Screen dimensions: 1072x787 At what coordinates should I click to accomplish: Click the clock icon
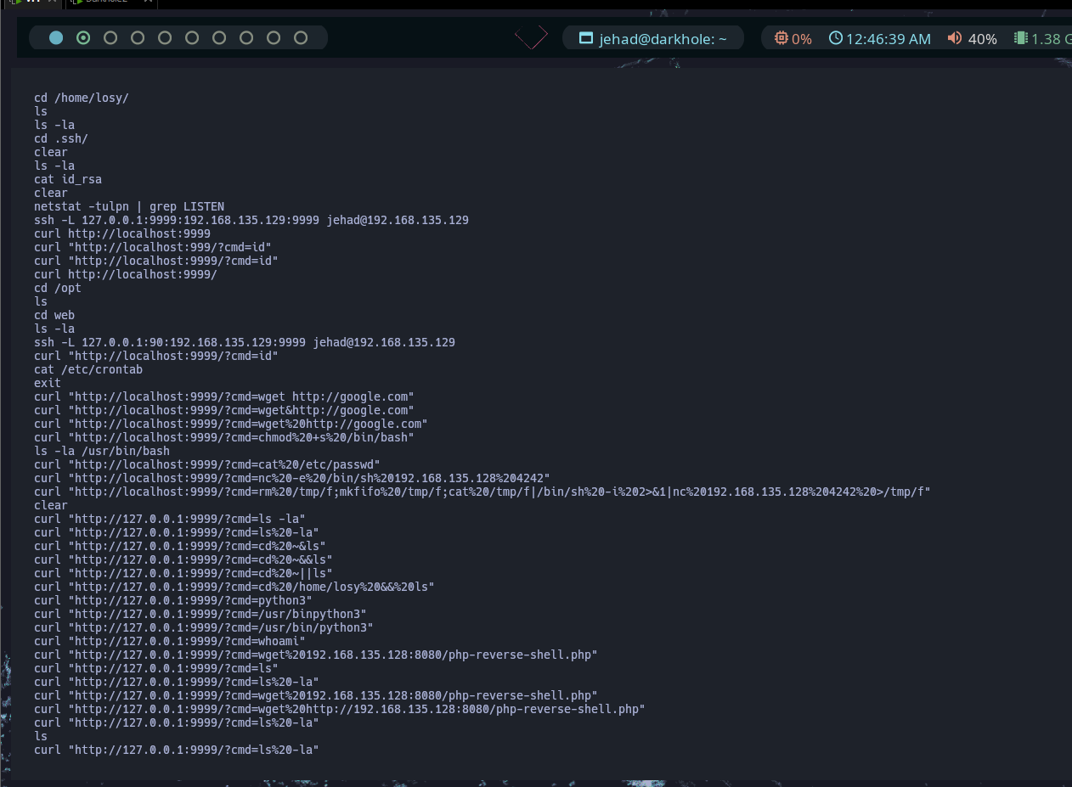836,38
